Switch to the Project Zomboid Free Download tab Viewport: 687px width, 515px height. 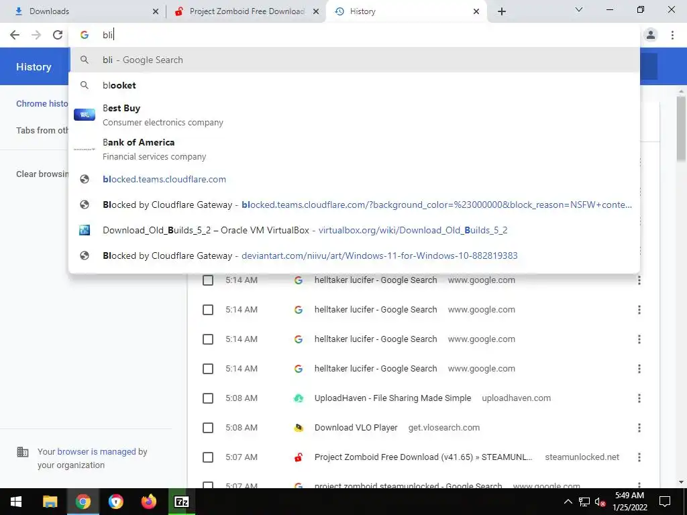[247, 11]
